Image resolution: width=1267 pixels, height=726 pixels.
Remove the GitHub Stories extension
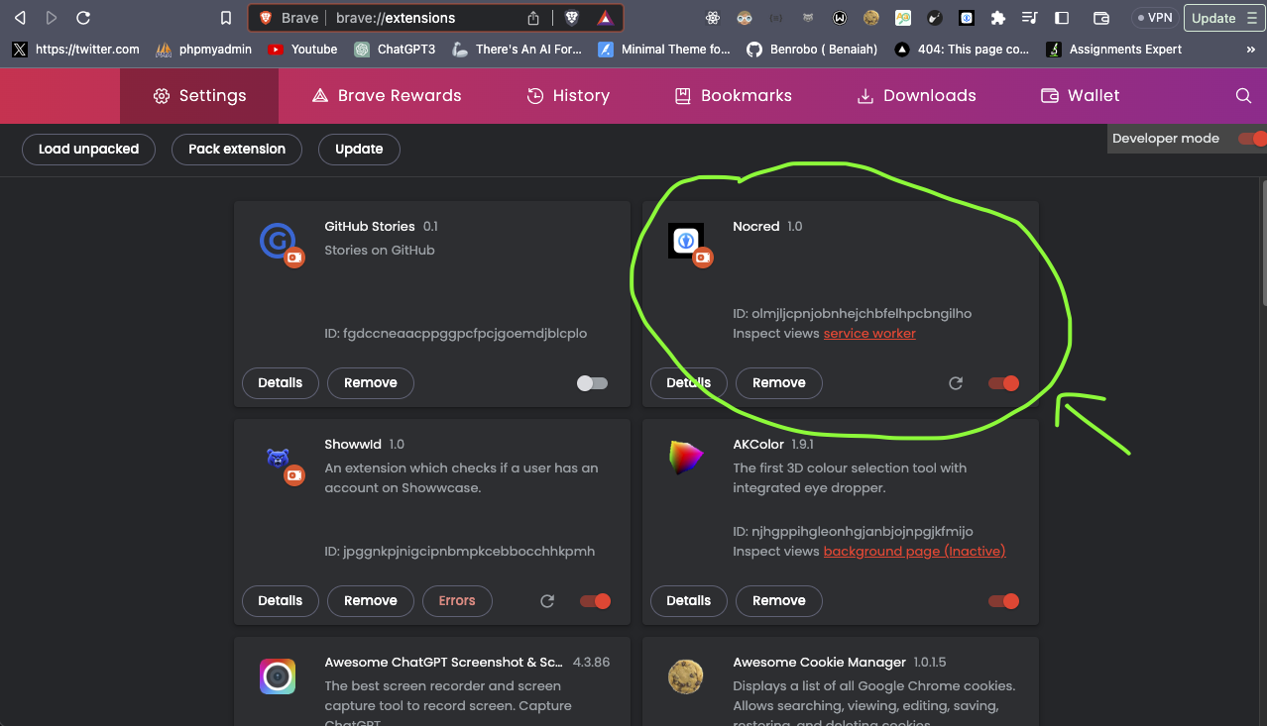point(371,383)
